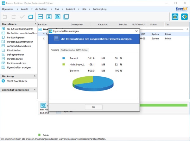
Task: Click the Etikett ändern icon
Action: coord(3,50)
